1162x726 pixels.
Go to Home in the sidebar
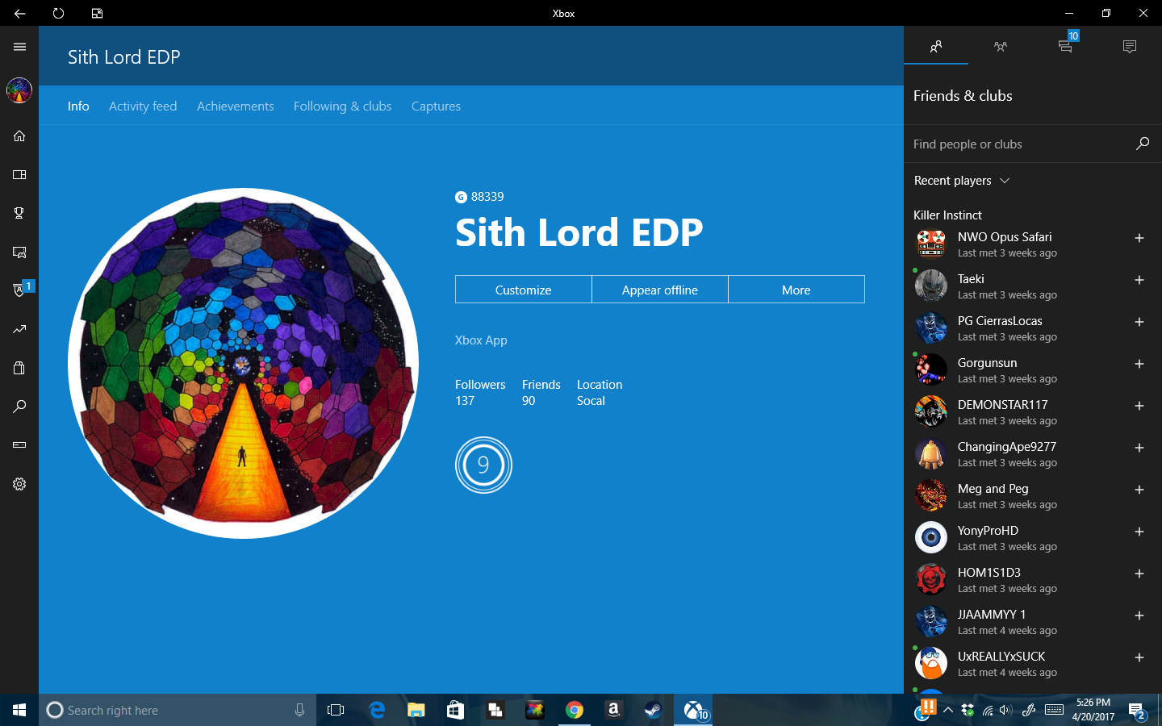point(19,136)
